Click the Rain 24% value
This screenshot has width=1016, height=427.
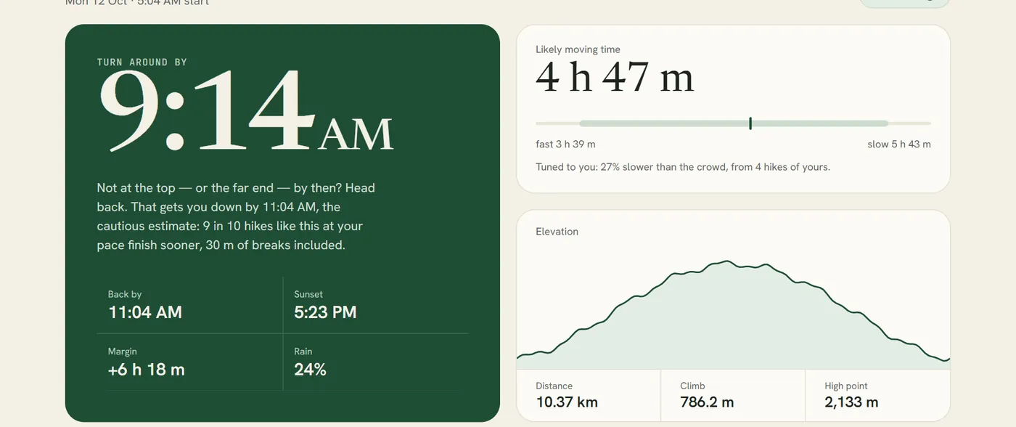[310, 370]
